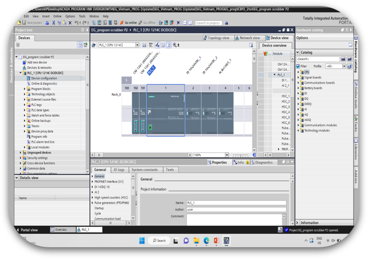Click the show module labels icon
Viewport: 368px width, 259px height.
click(157, 45)
